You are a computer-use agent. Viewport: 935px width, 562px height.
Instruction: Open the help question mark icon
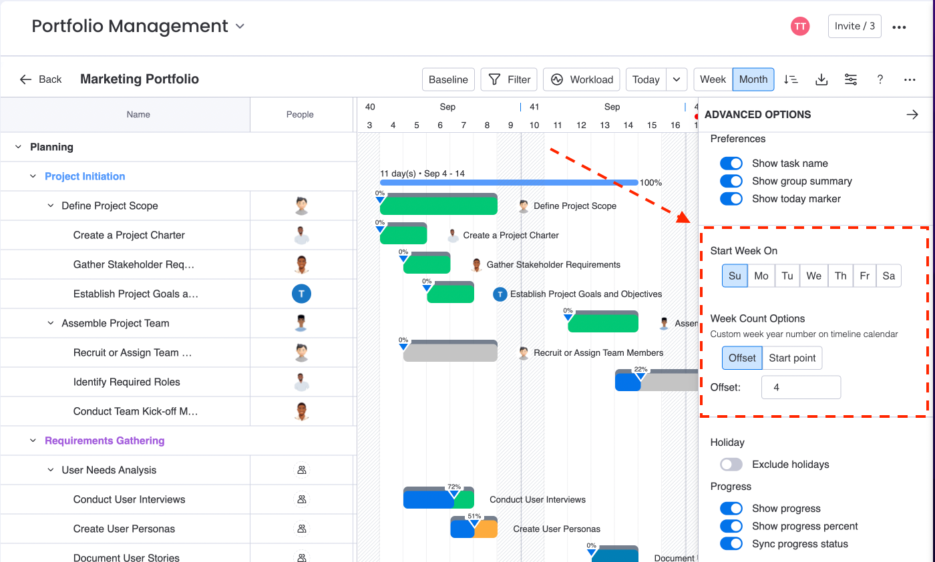[x=880, y=79]
